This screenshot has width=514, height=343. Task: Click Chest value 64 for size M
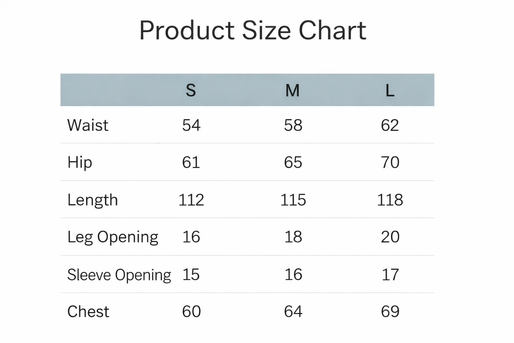tap(293, 312)
